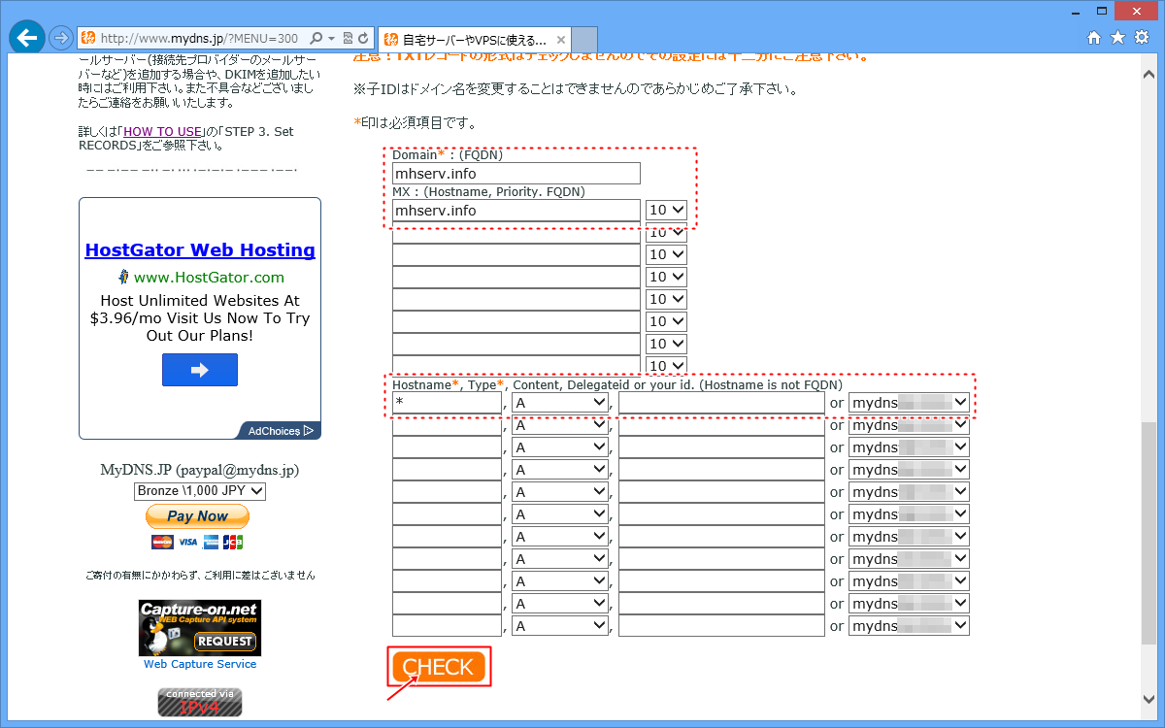Viewport: 1165px width, 728px height.
Task: Open the HOW TO USE link
Action: [162, 132]
